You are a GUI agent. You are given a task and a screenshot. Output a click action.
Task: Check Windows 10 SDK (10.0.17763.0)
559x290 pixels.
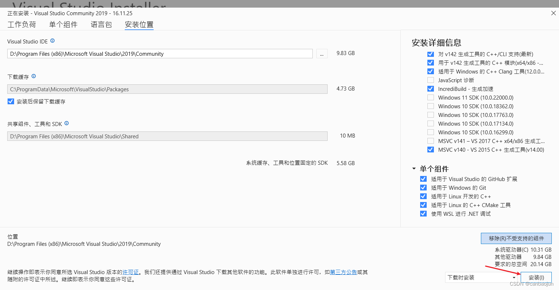click(431, 115)
